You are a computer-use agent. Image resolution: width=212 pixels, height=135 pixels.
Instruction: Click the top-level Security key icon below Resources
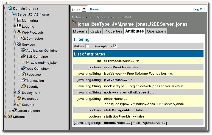19,104
